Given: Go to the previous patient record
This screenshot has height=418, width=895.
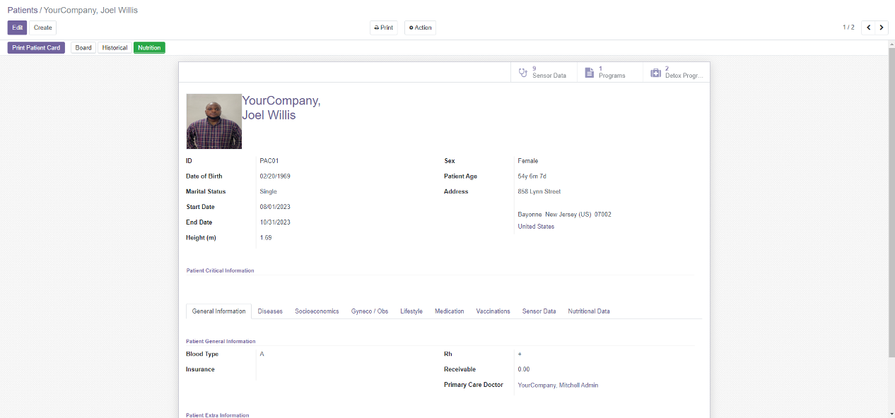Looking at the screenshot, I should 869,28.
